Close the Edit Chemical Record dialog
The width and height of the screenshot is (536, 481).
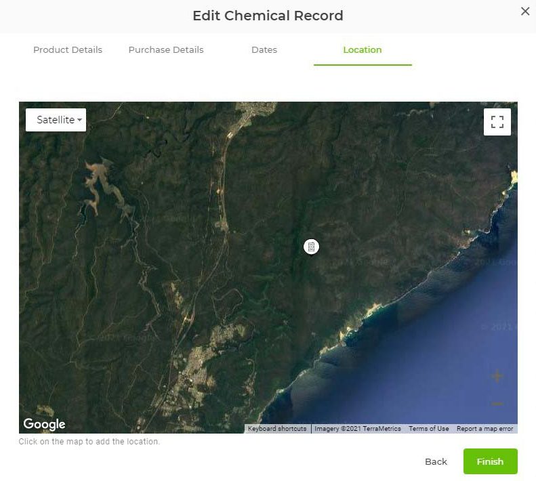tap(524, 12)
